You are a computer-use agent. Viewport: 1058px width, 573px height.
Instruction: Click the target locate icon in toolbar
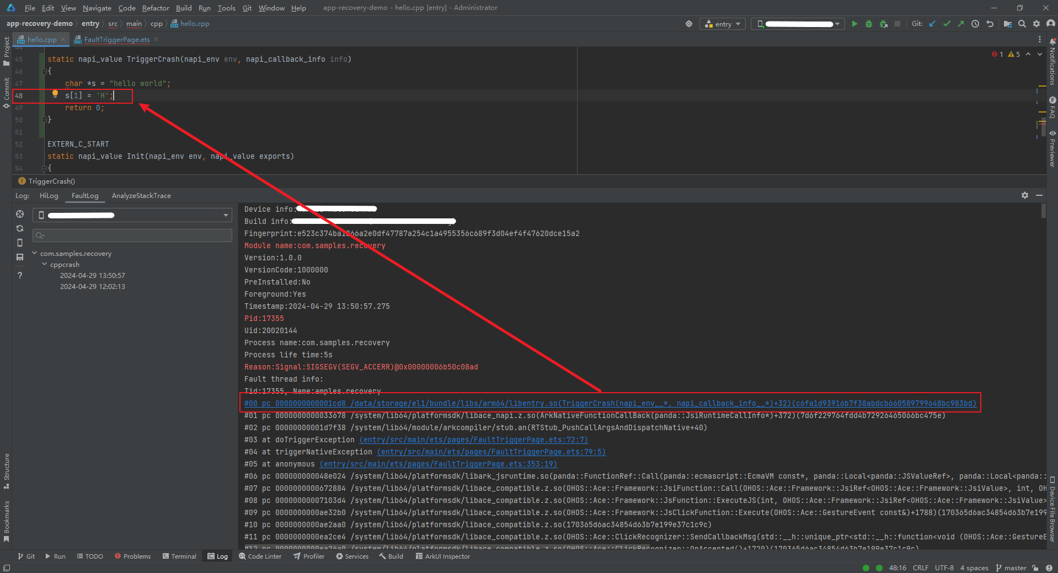[689, 24]
